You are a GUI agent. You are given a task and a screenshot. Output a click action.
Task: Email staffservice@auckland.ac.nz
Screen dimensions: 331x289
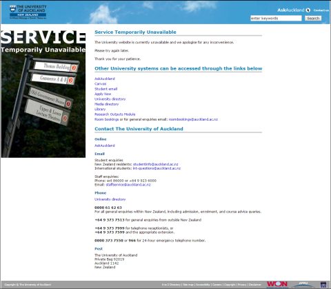[x=128, y=185]
